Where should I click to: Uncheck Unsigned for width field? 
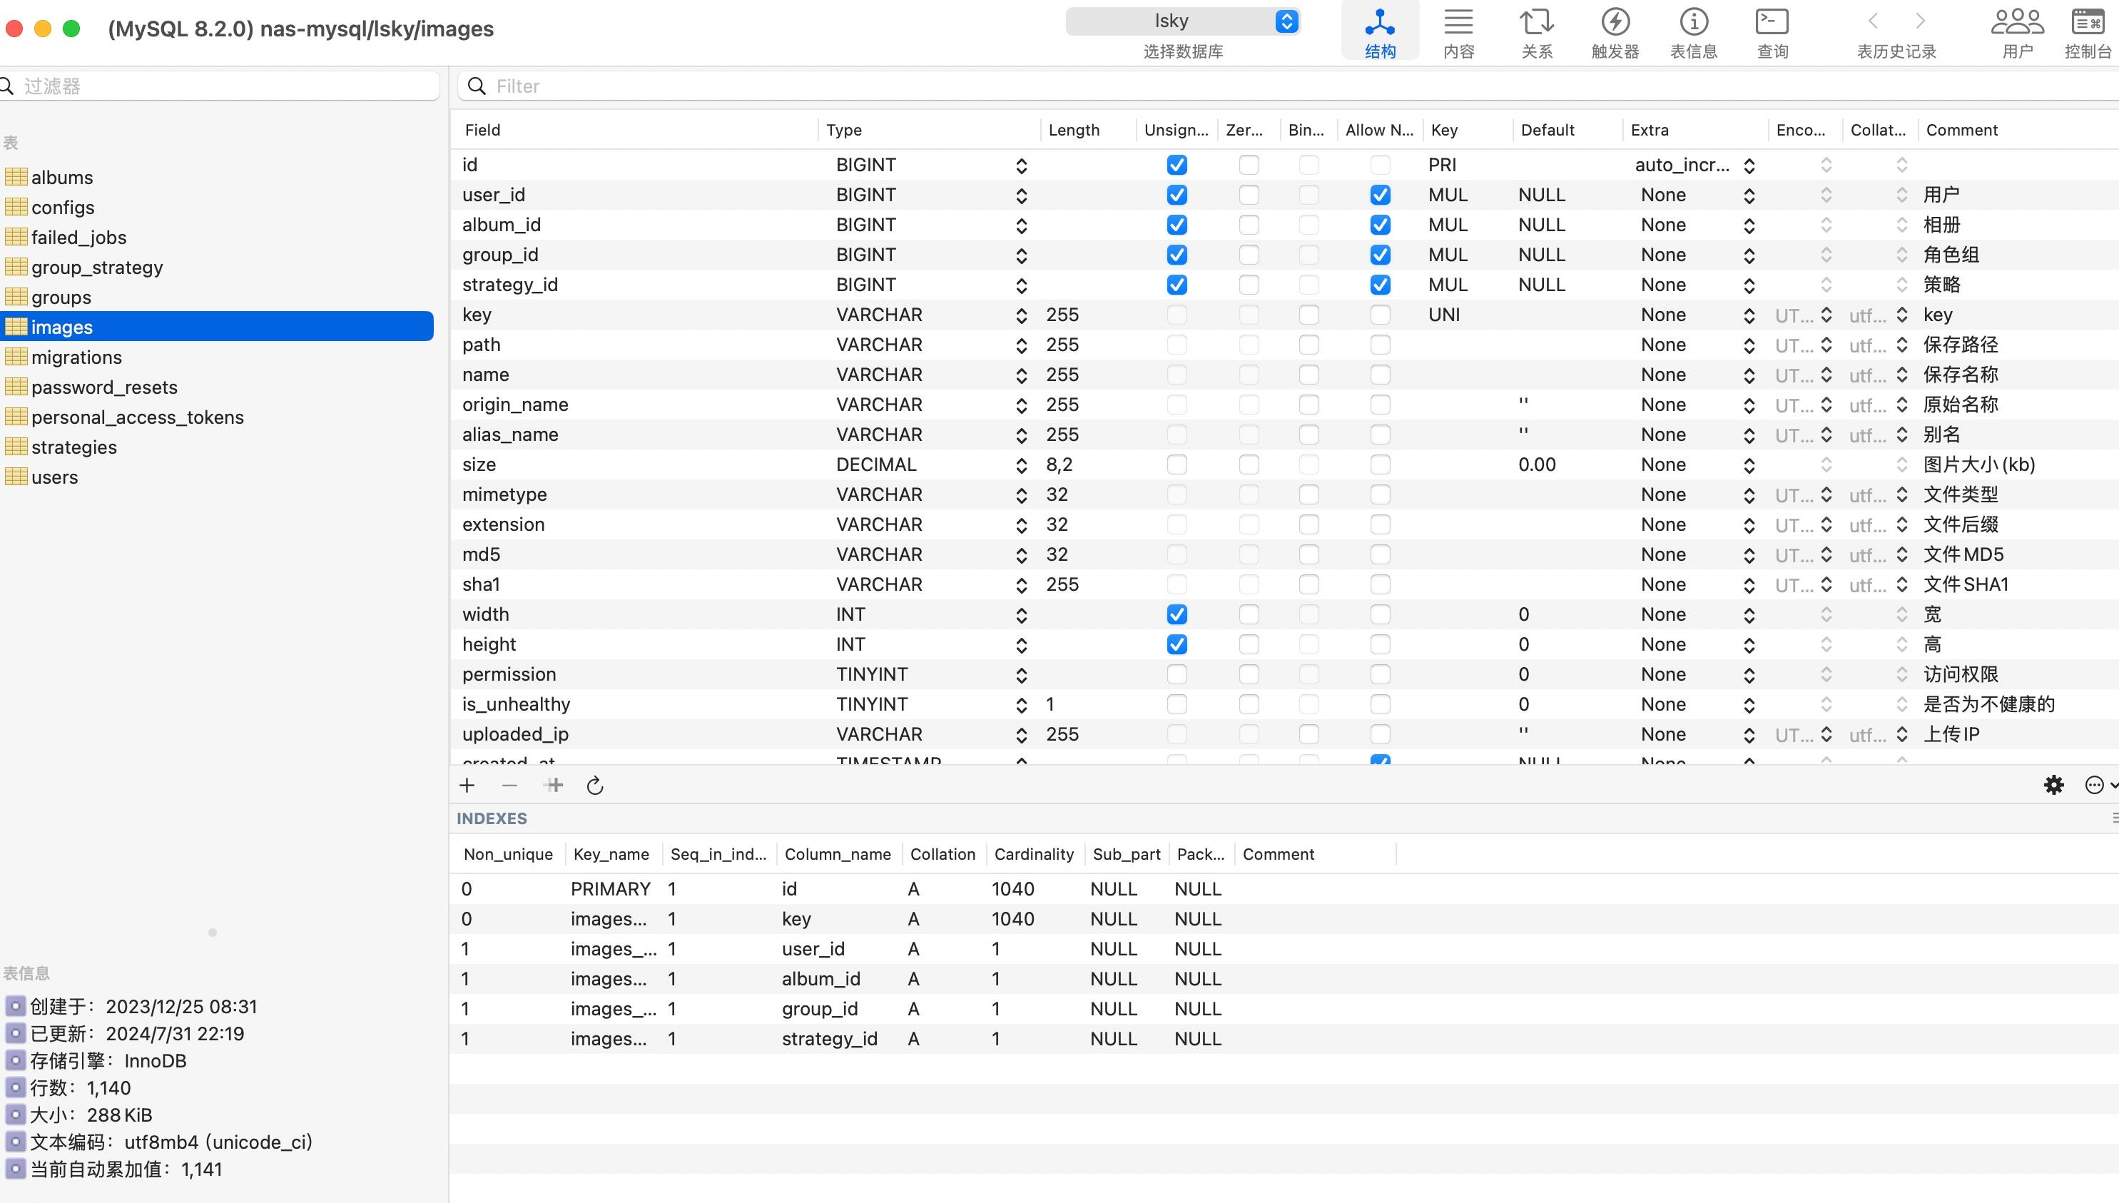coord(1177,615)
